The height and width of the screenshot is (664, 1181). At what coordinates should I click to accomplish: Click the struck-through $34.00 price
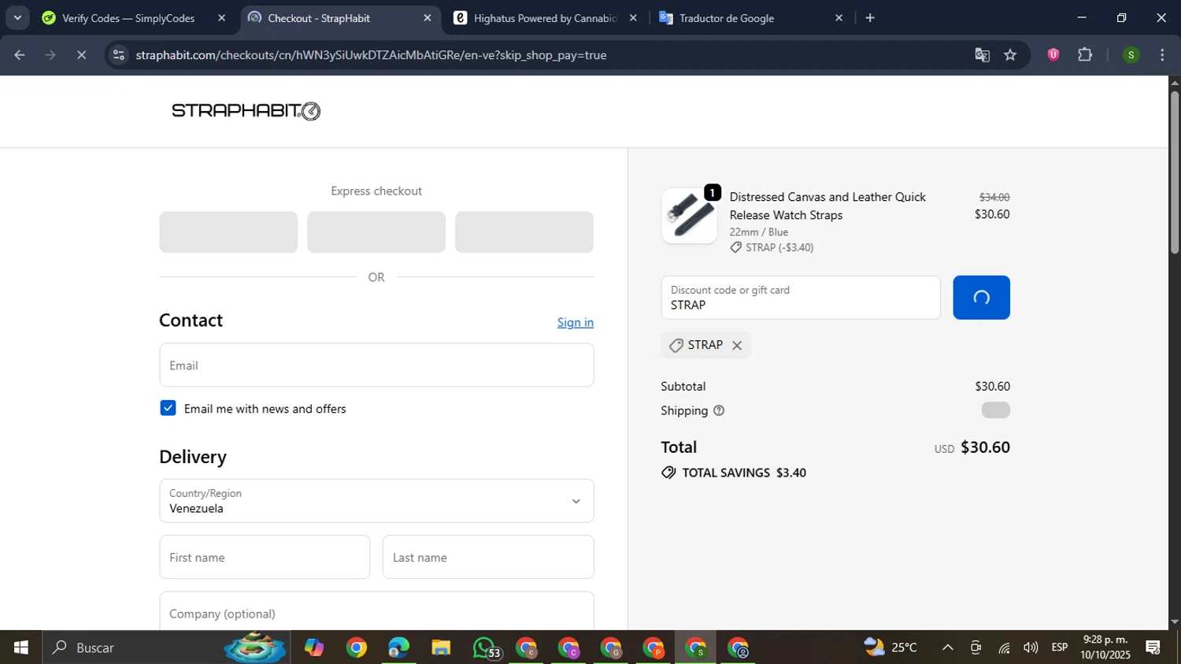pos(994,197)
